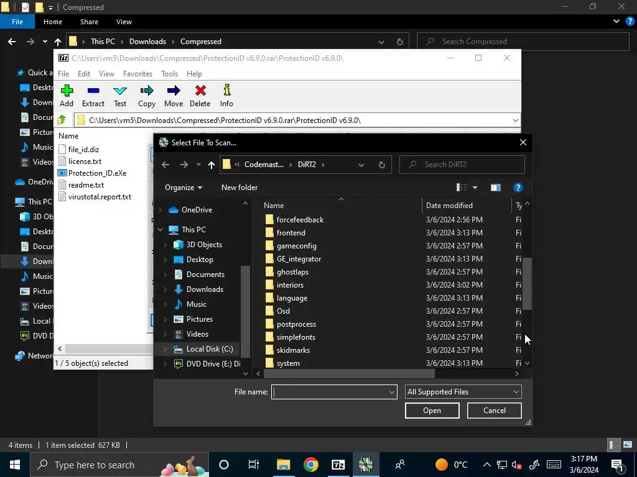637x477 pixels.
Task: Click the file list vertical scrollbar
Action: pos(527,283)
